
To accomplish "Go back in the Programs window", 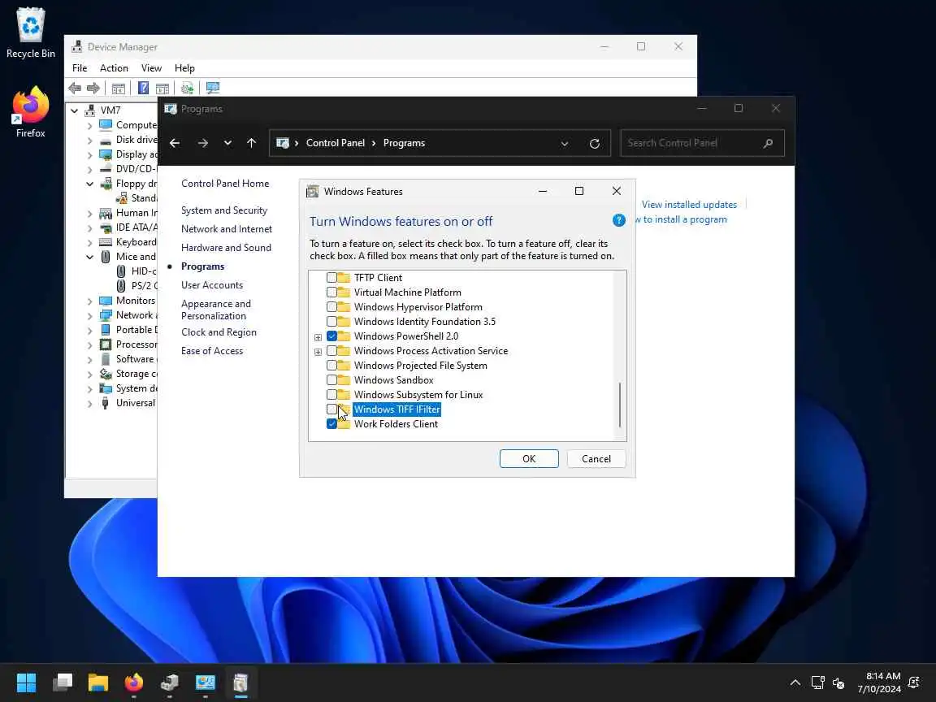I will 175,143.
